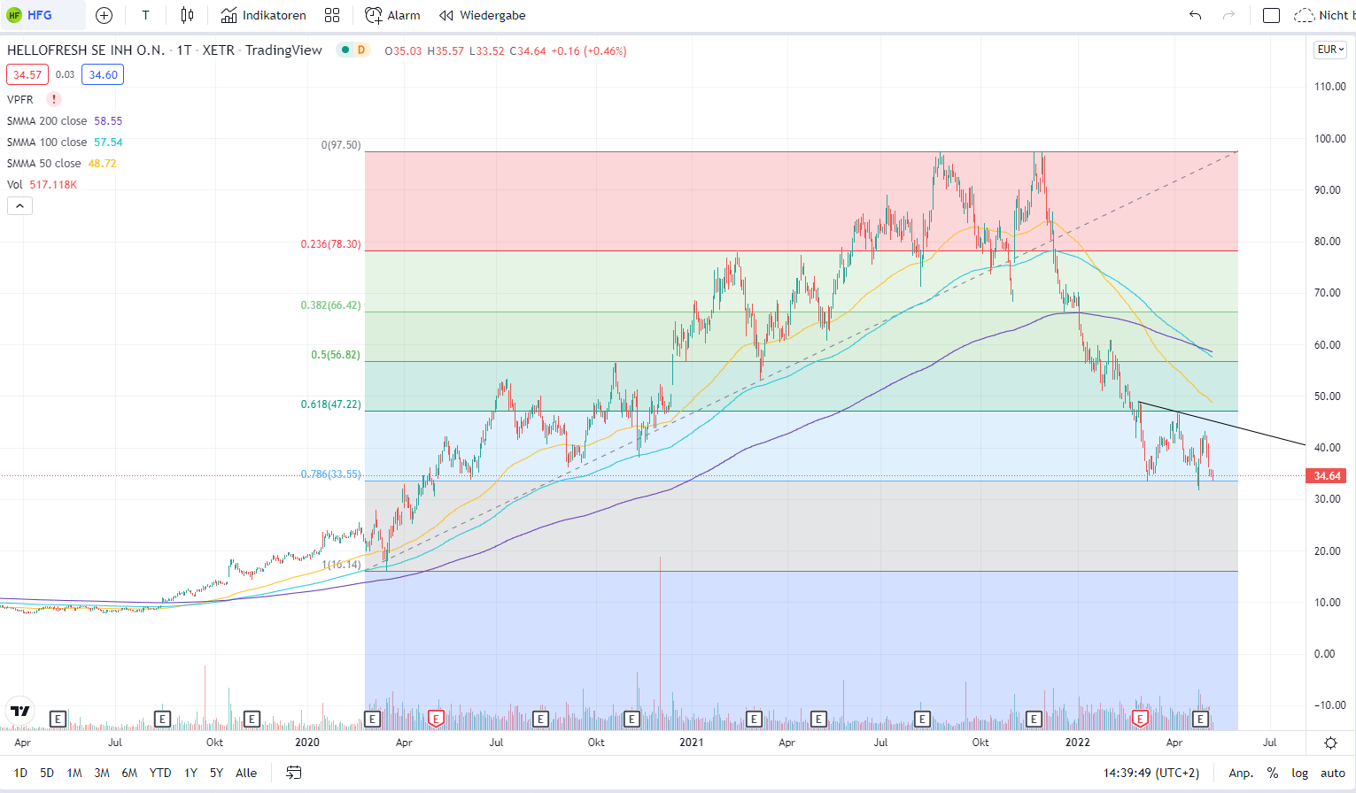Open the indicator templates grid icon
The height and width of the screenshot is (793, 1356).
point(332,15)
